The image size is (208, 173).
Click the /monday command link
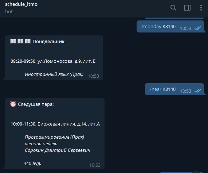pyautogui.click(x=151, y=26)
